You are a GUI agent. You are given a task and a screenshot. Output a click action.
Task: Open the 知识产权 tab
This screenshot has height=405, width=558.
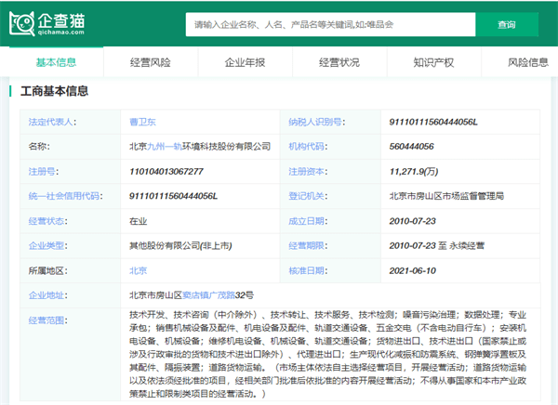coord(433,63)
